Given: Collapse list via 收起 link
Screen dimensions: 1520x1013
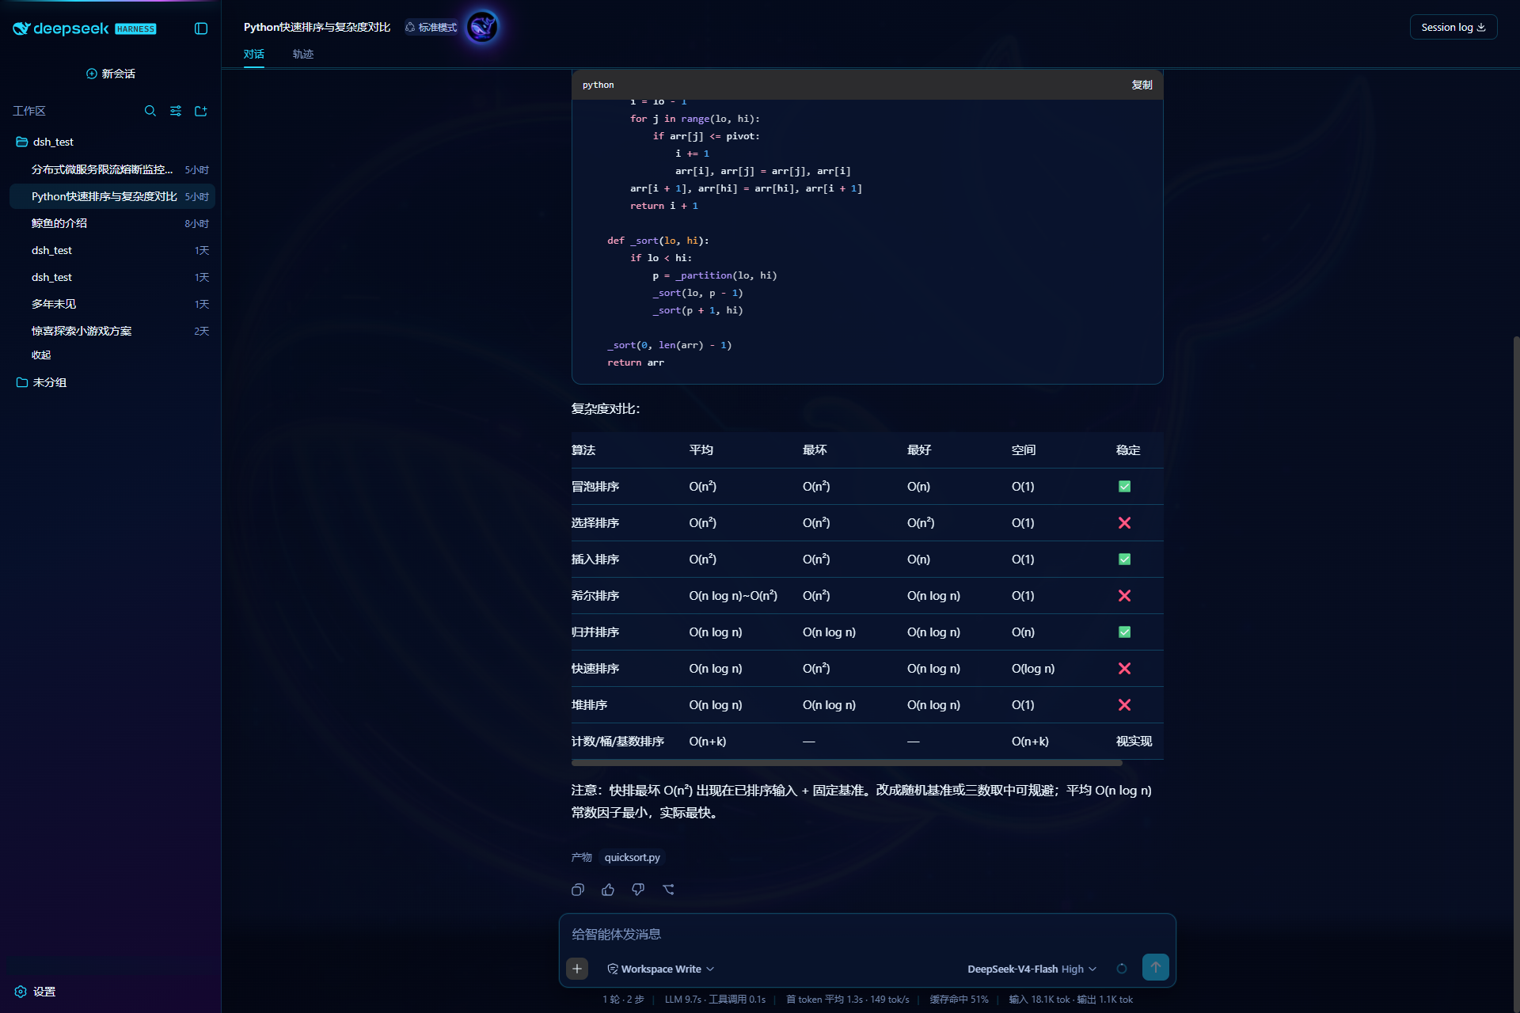Looking at the screenshot, I should point(41,355).
